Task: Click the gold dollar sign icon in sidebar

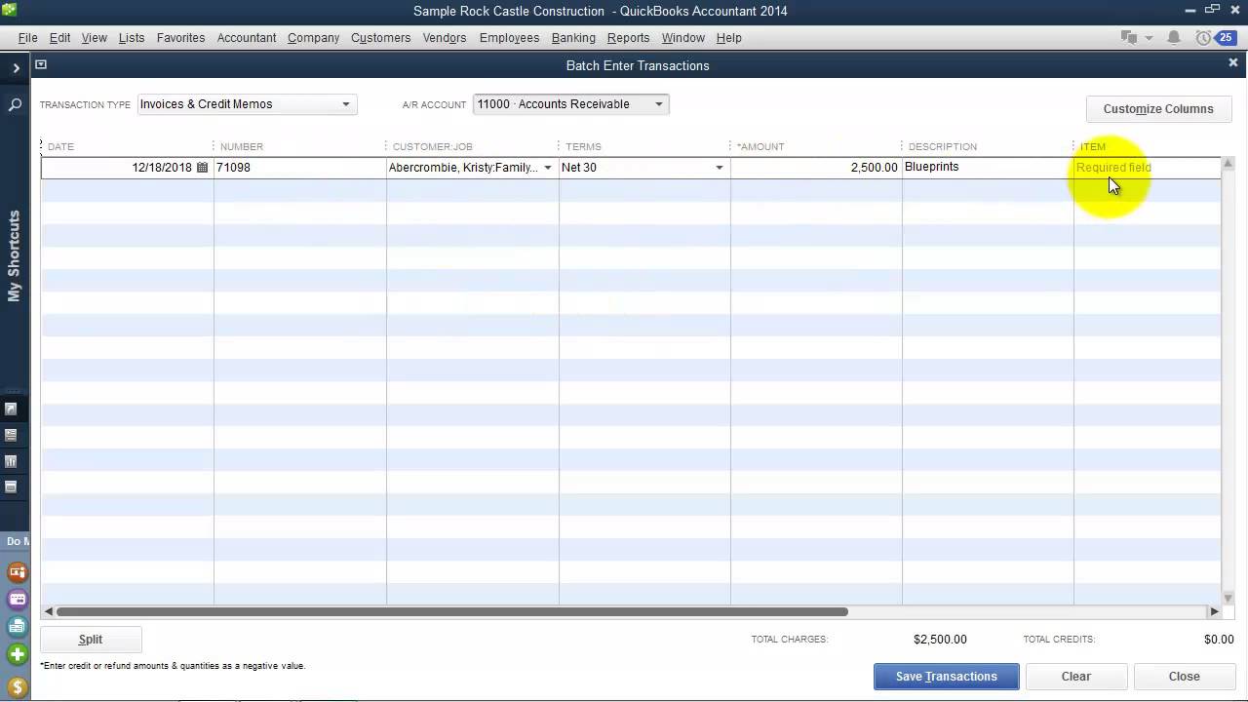Action: tap(17, 687)
